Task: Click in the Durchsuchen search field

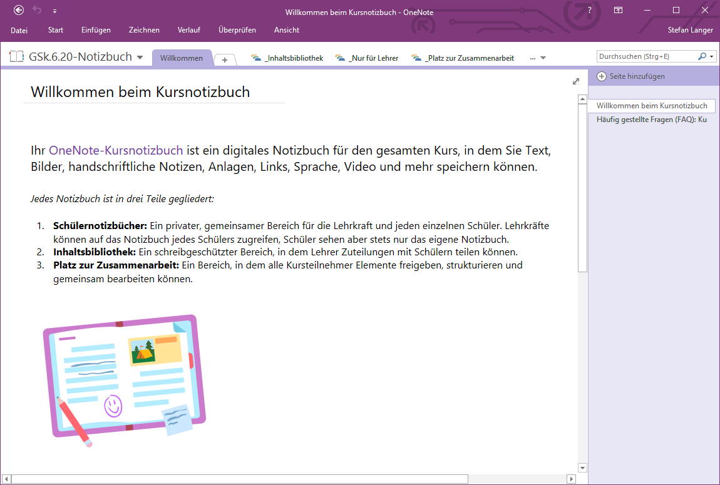Action: coord(645,56)
